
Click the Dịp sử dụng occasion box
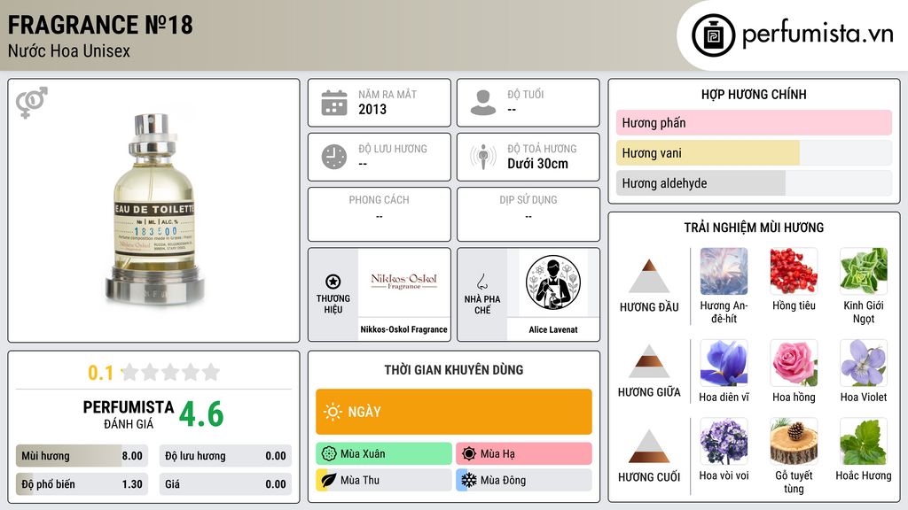click(x=528, y=214)
